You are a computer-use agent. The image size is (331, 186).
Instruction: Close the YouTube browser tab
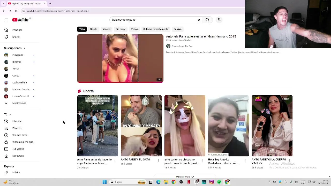(x=44, y=4)
